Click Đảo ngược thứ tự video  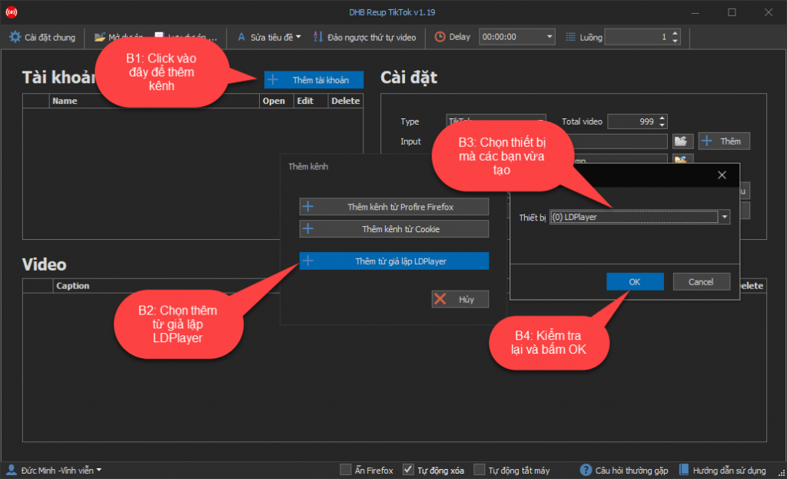point(365,37)
